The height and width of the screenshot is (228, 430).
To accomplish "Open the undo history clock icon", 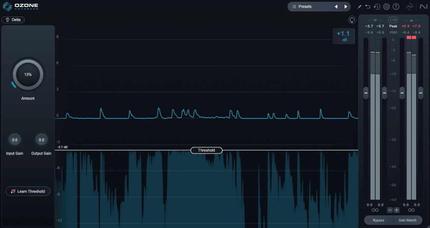I will [x=377, y=7].
